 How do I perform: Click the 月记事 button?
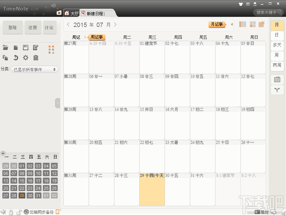tap(217, 24)
